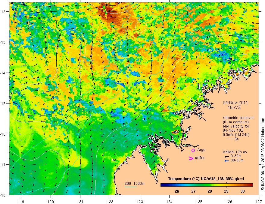Click colorbar tick label 27

[193, 191]
